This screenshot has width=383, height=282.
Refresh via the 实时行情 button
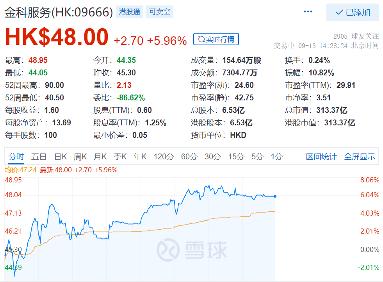pyautogui.click(x=216, y=39)
